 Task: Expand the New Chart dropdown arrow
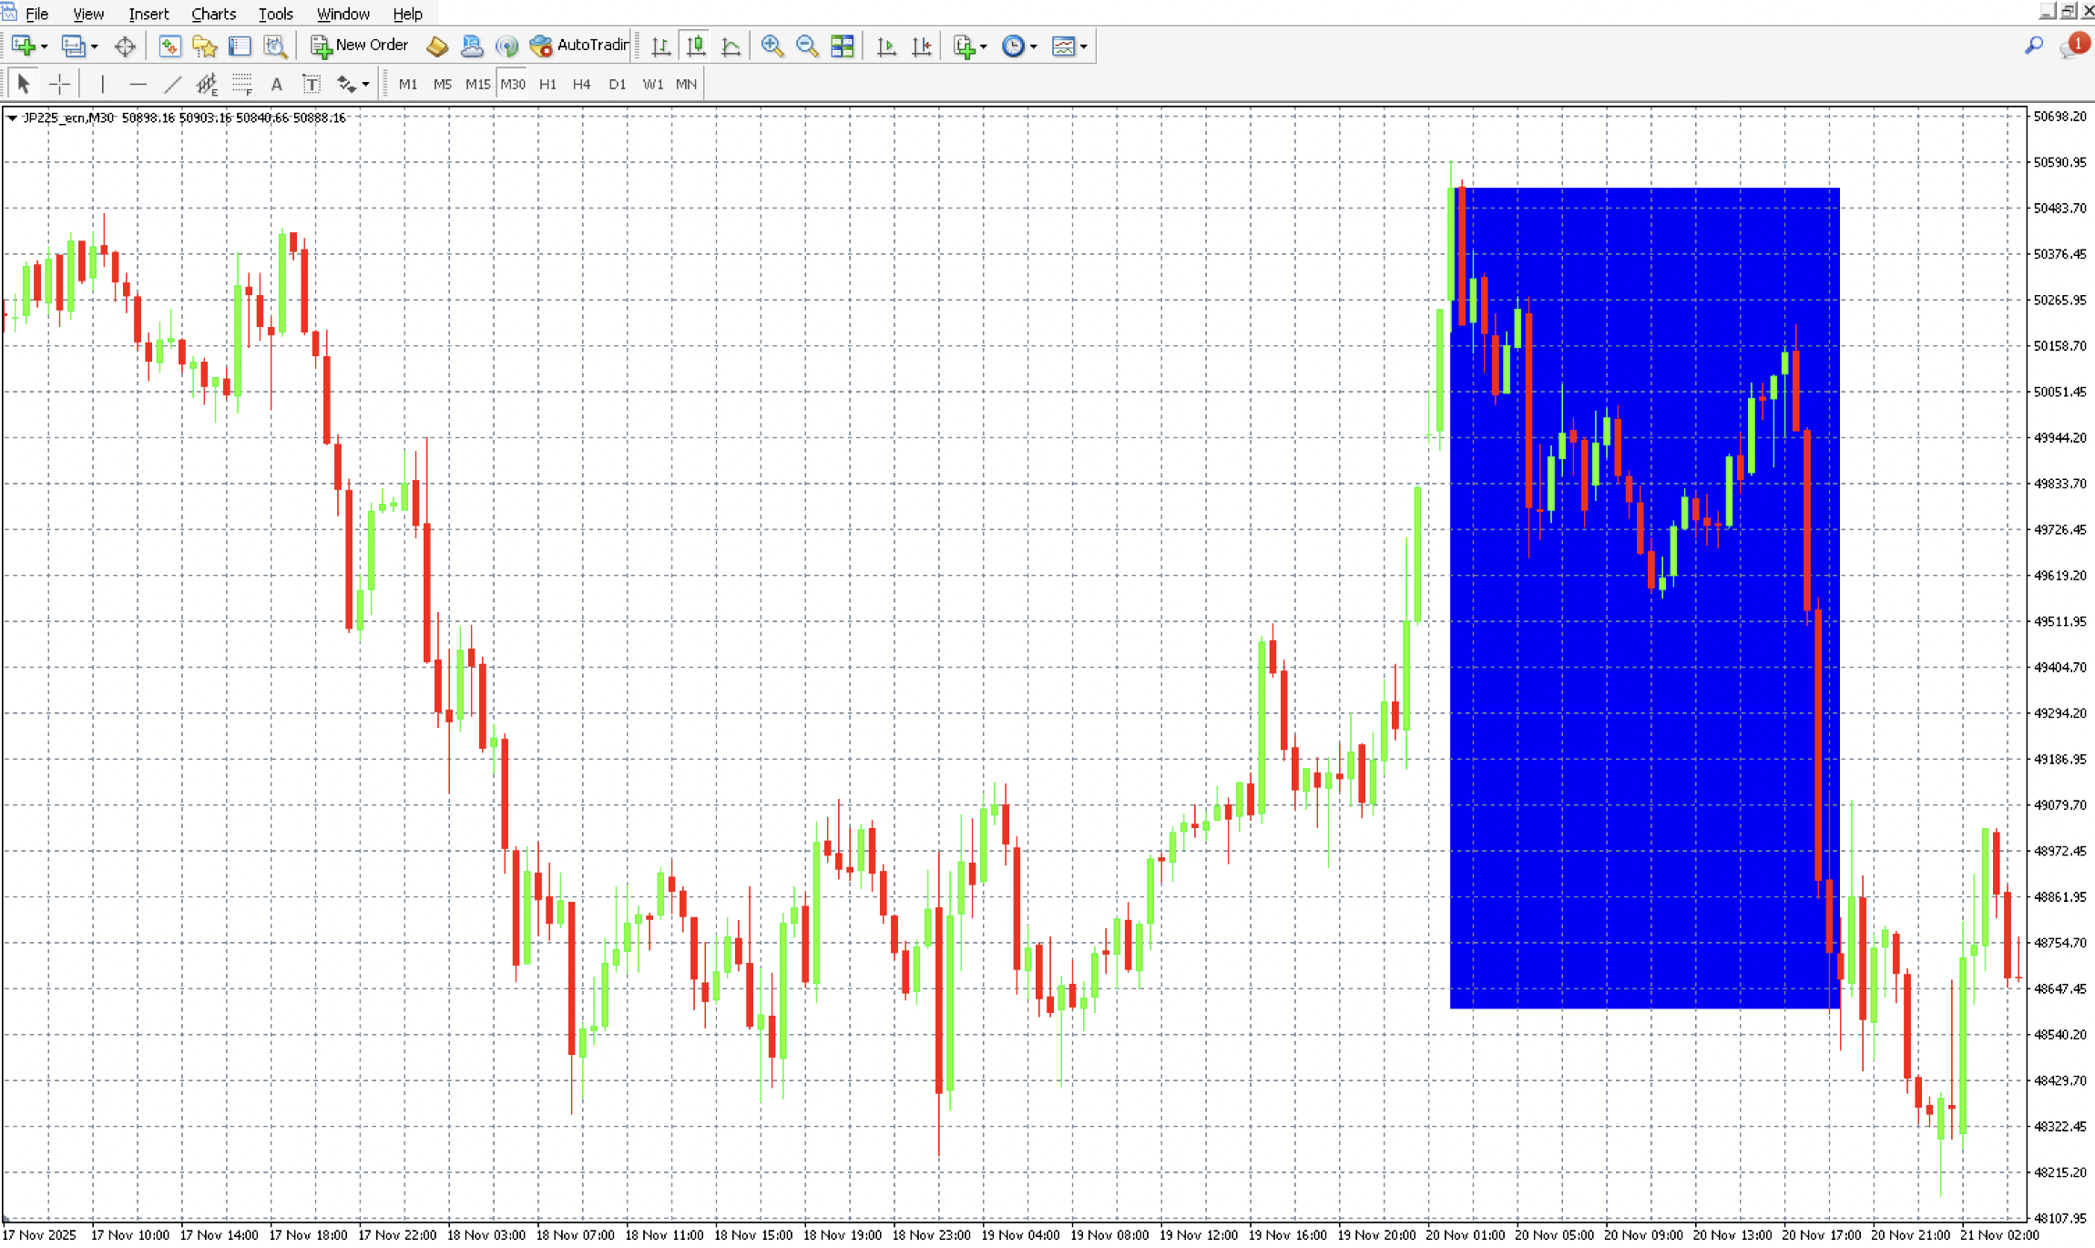point(44,46)
